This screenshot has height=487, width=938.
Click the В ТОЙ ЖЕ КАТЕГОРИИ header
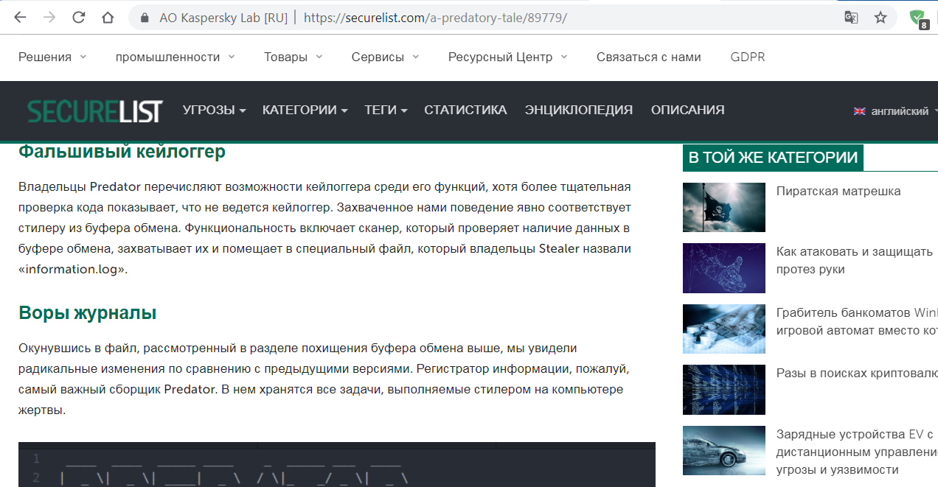[773, 157]
